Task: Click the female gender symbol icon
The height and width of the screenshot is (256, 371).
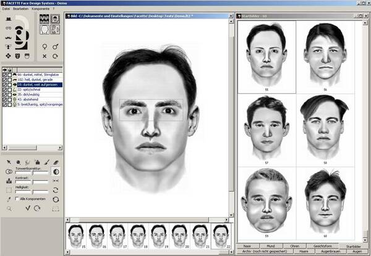Action: pos(45,46)
